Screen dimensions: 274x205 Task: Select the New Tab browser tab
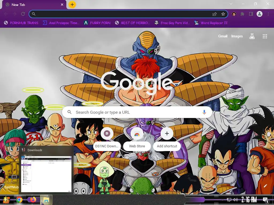34,5
